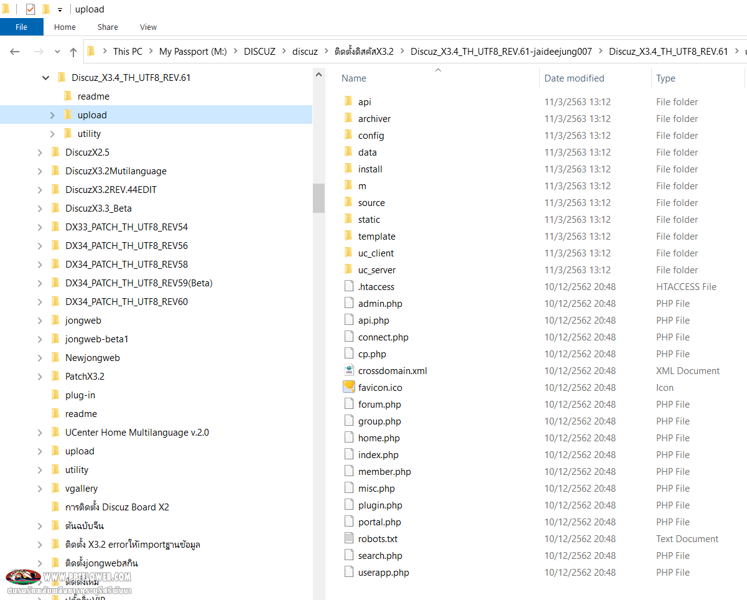Select DX33_PATCH_TH_UTF8_REV54 in the tree
Screen dimensions: 747x600
pyautogui.click(x=126, y=227)
